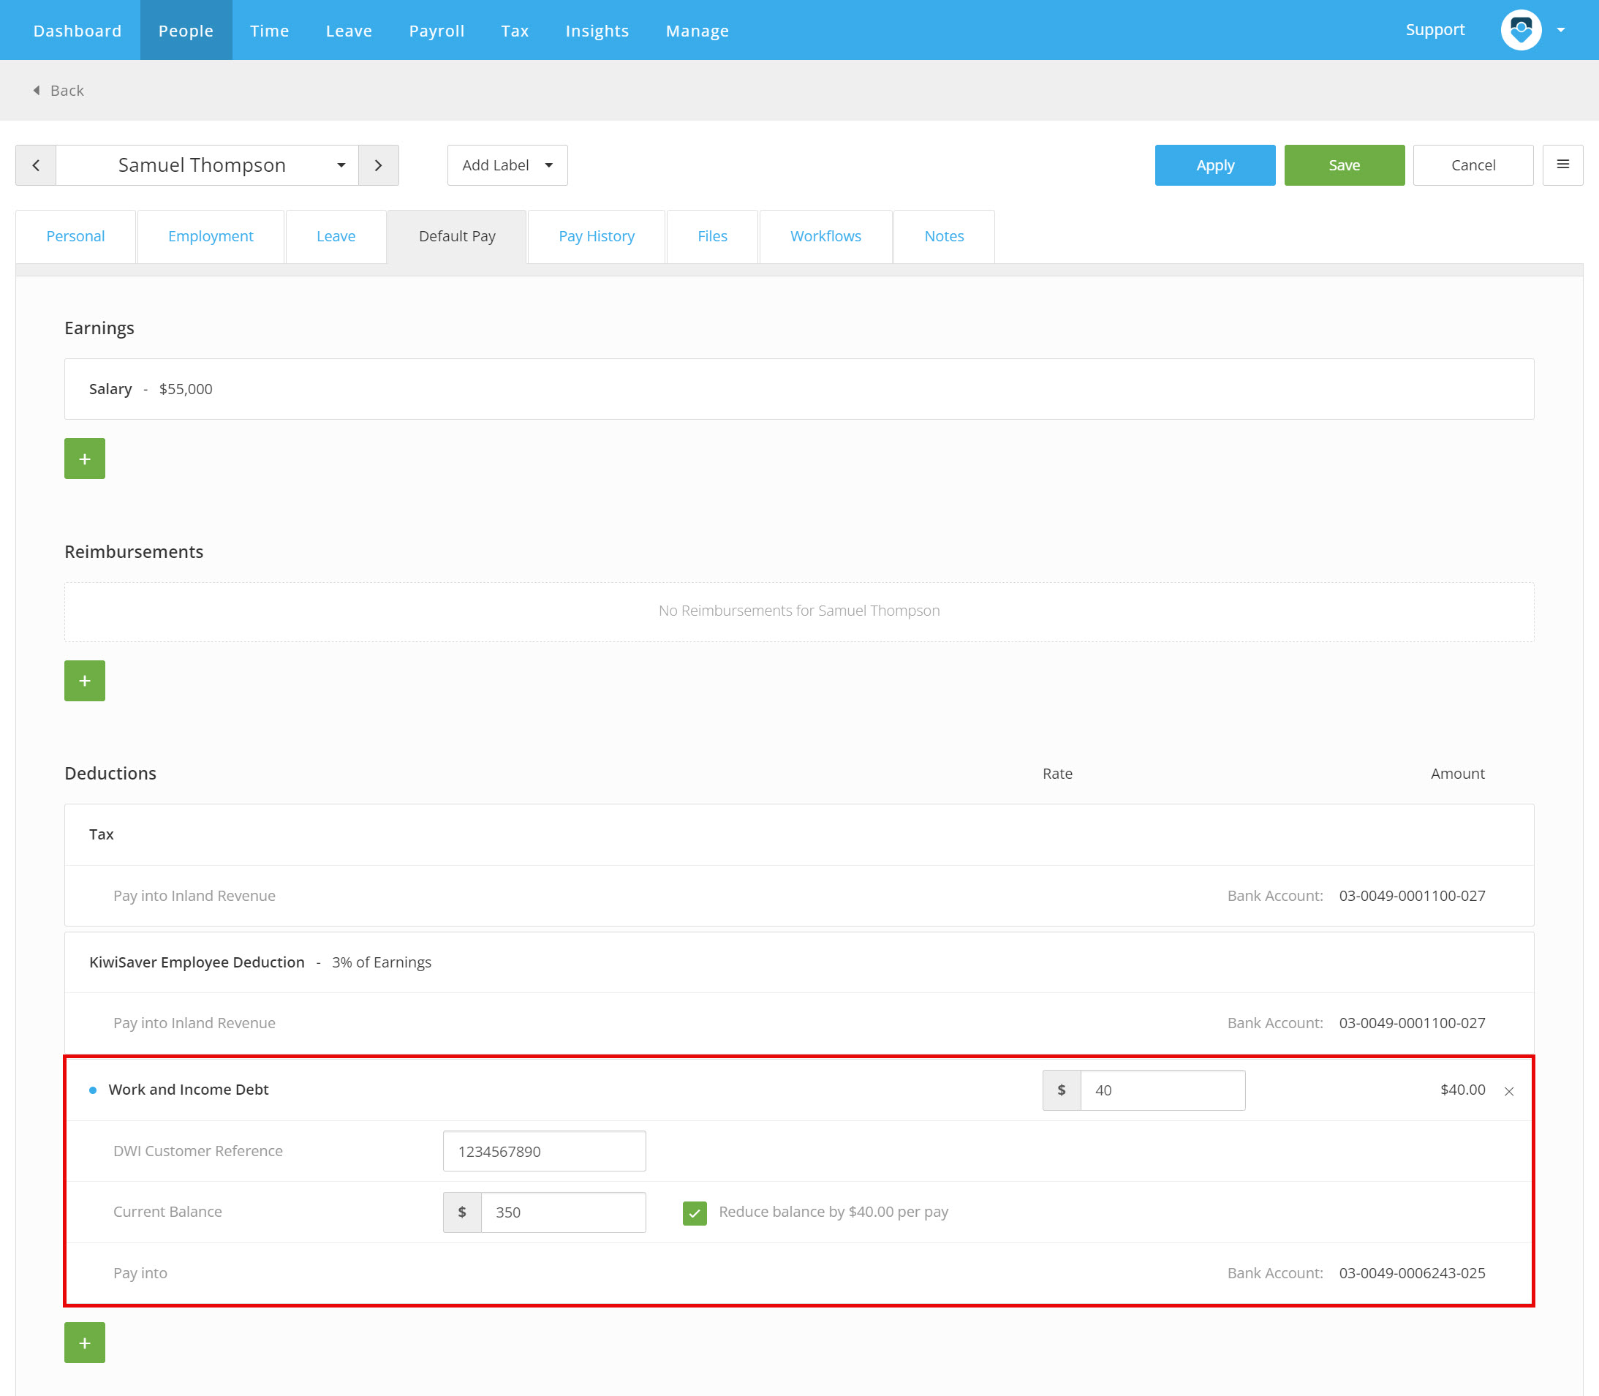Click the Tax row's Pay into Inland Revenue
Image resolution: width=1599 pixels, height=1396 pixels.
pos(194,896)
